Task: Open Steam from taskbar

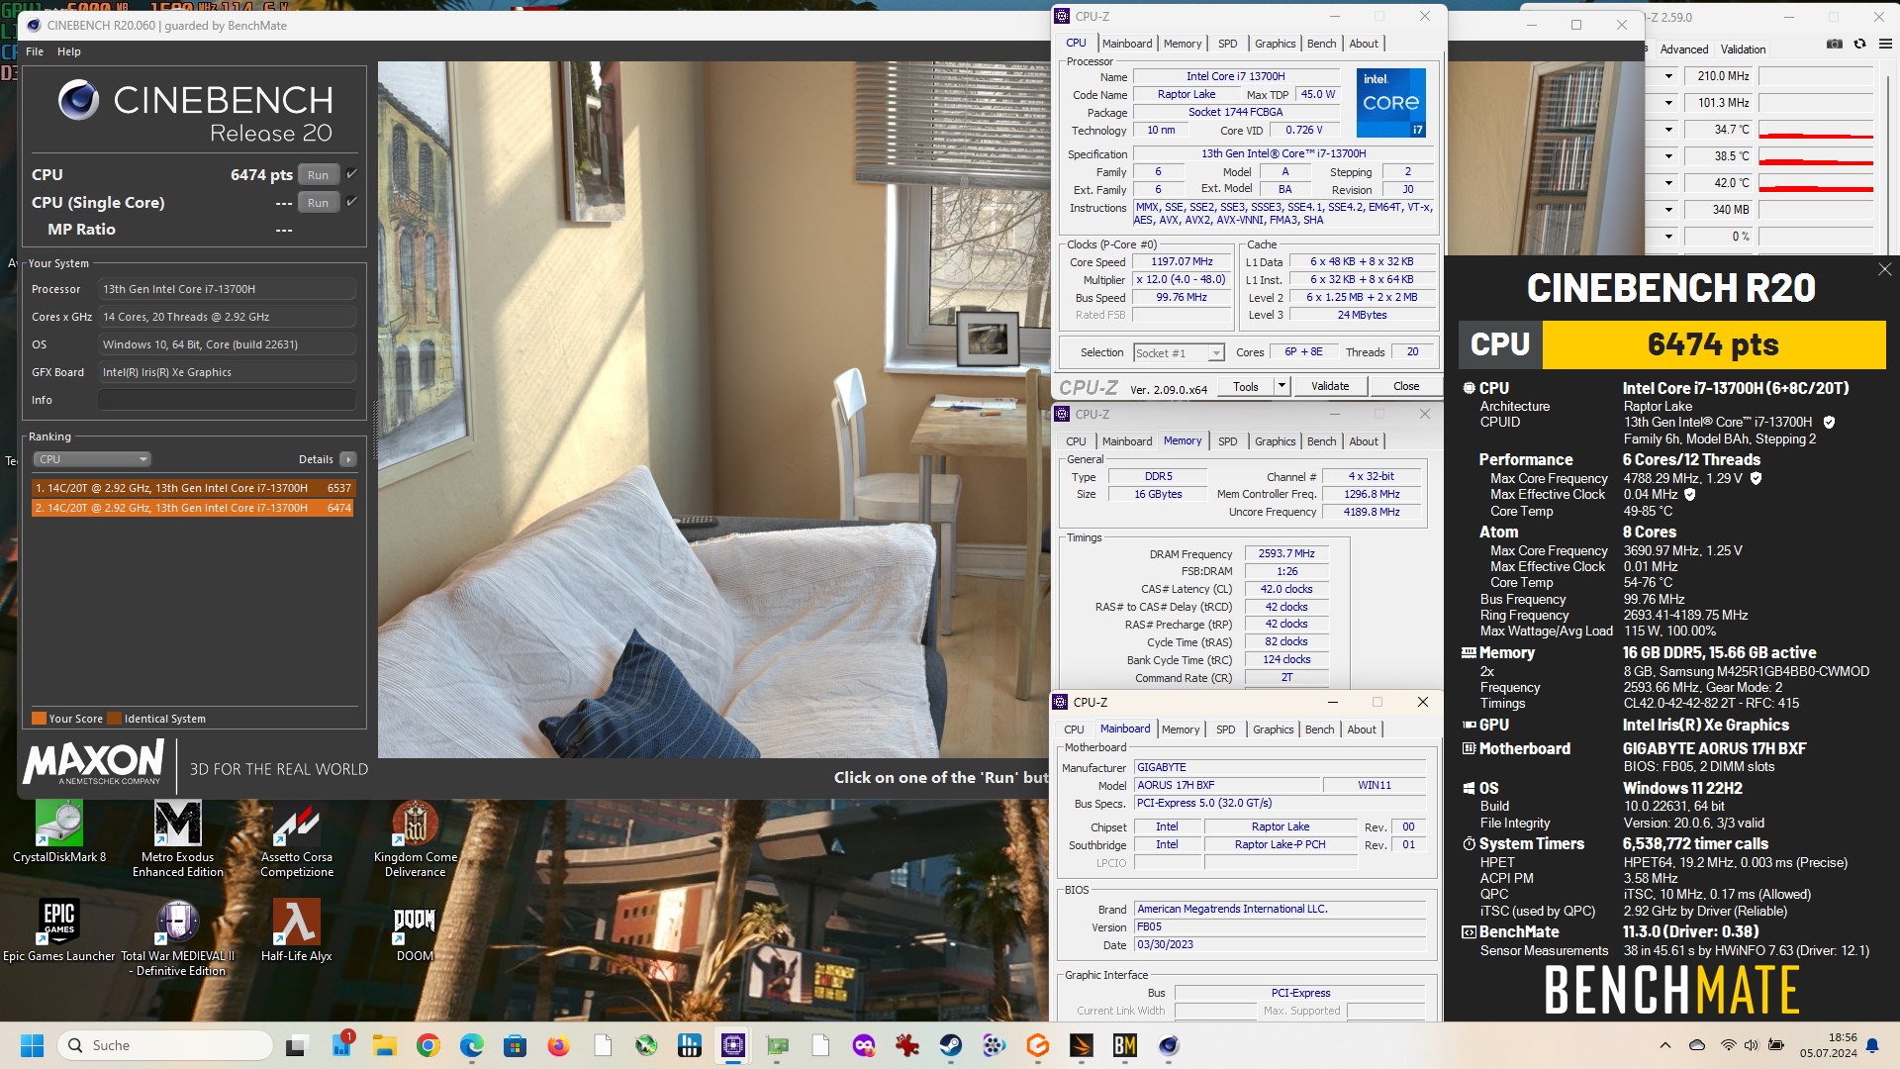Action: [951, 1045]
